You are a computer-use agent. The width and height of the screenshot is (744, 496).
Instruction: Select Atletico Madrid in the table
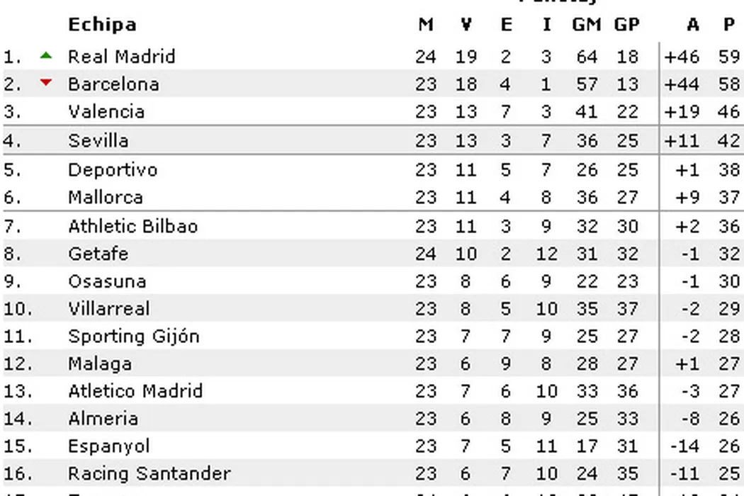click(x=135, y=391)
